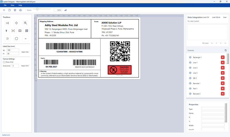Print the label using printer icon
This screenshot has width=230, height=137.
20,10
